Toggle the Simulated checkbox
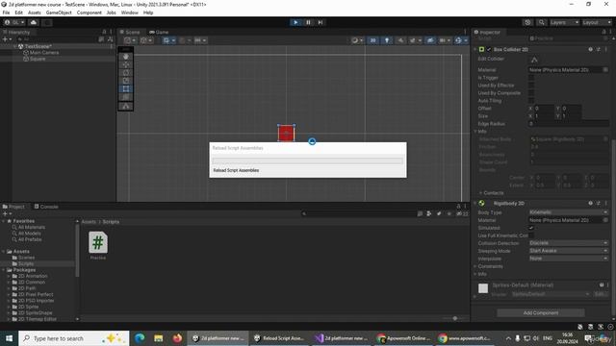616x346 pixels. pyautogui.click(x=531, y=228)
